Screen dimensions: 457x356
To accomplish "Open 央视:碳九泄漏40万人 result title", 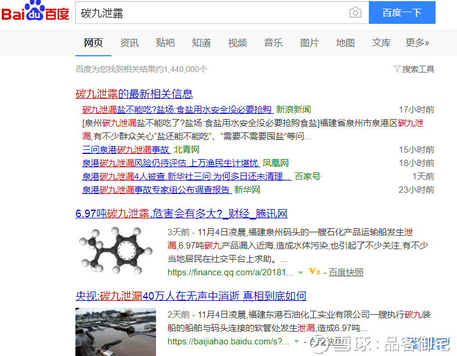I will click(191, 296).
